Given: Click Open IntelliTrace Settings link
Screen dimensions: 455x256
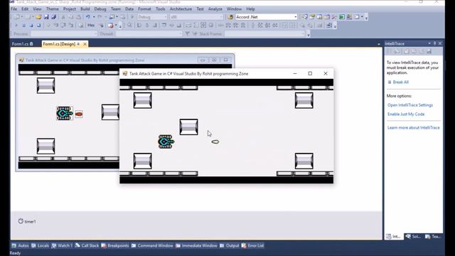Looking at the screenshot, I should [410, 105].
